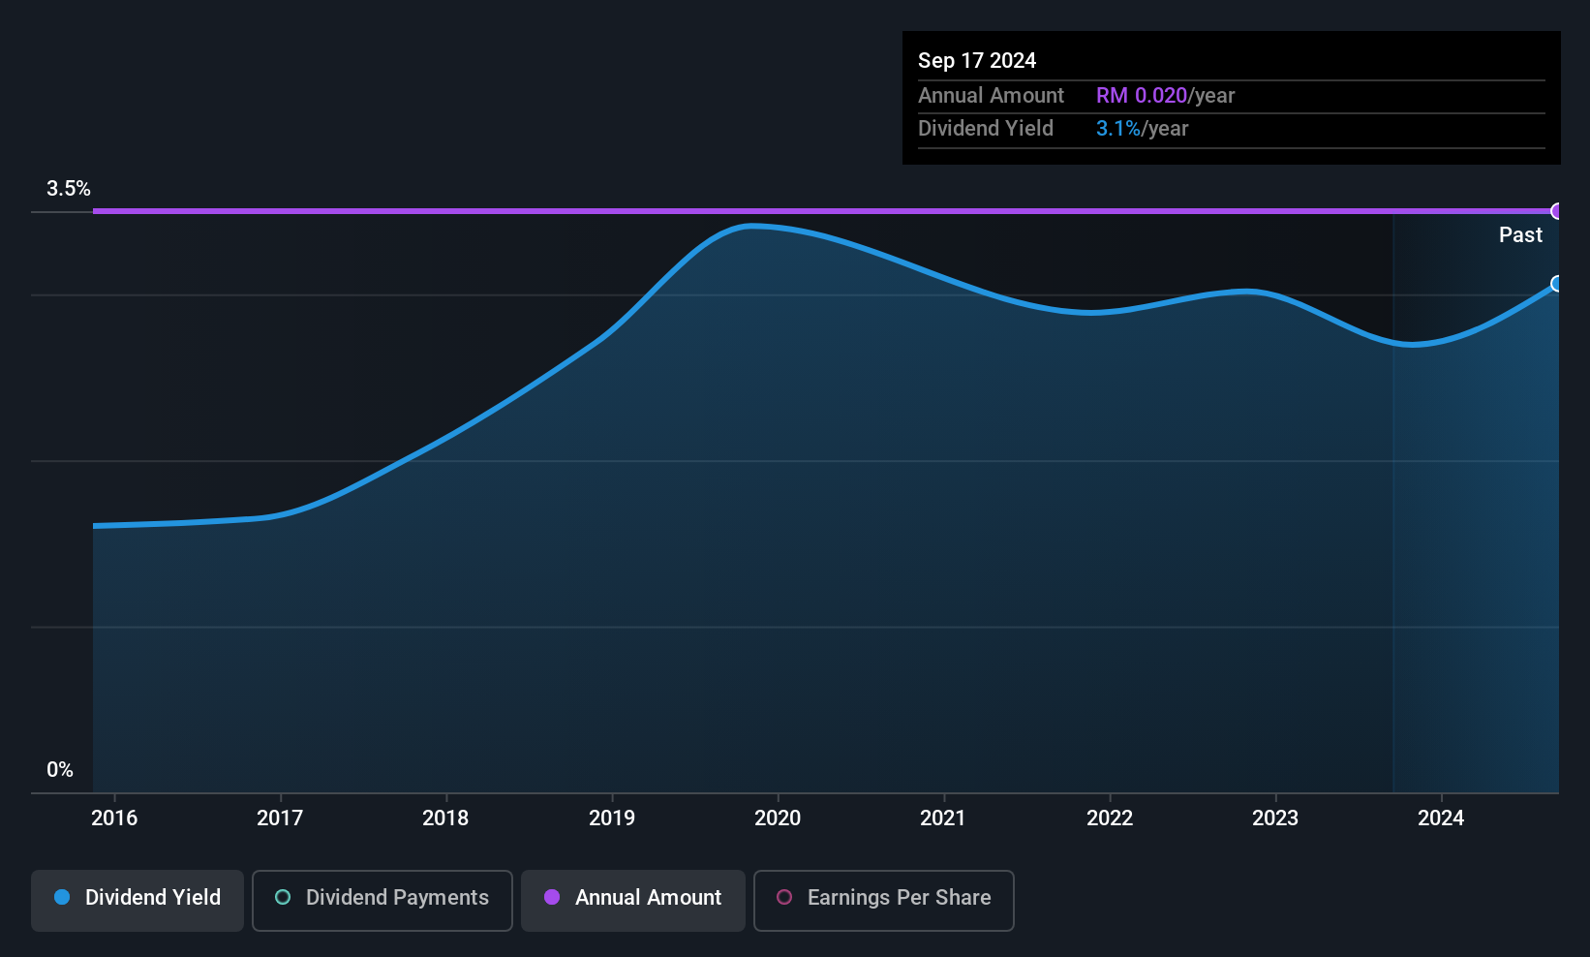Click the purple Annual Amount legend dot
1590x957 pixels.
click(552, 897)
